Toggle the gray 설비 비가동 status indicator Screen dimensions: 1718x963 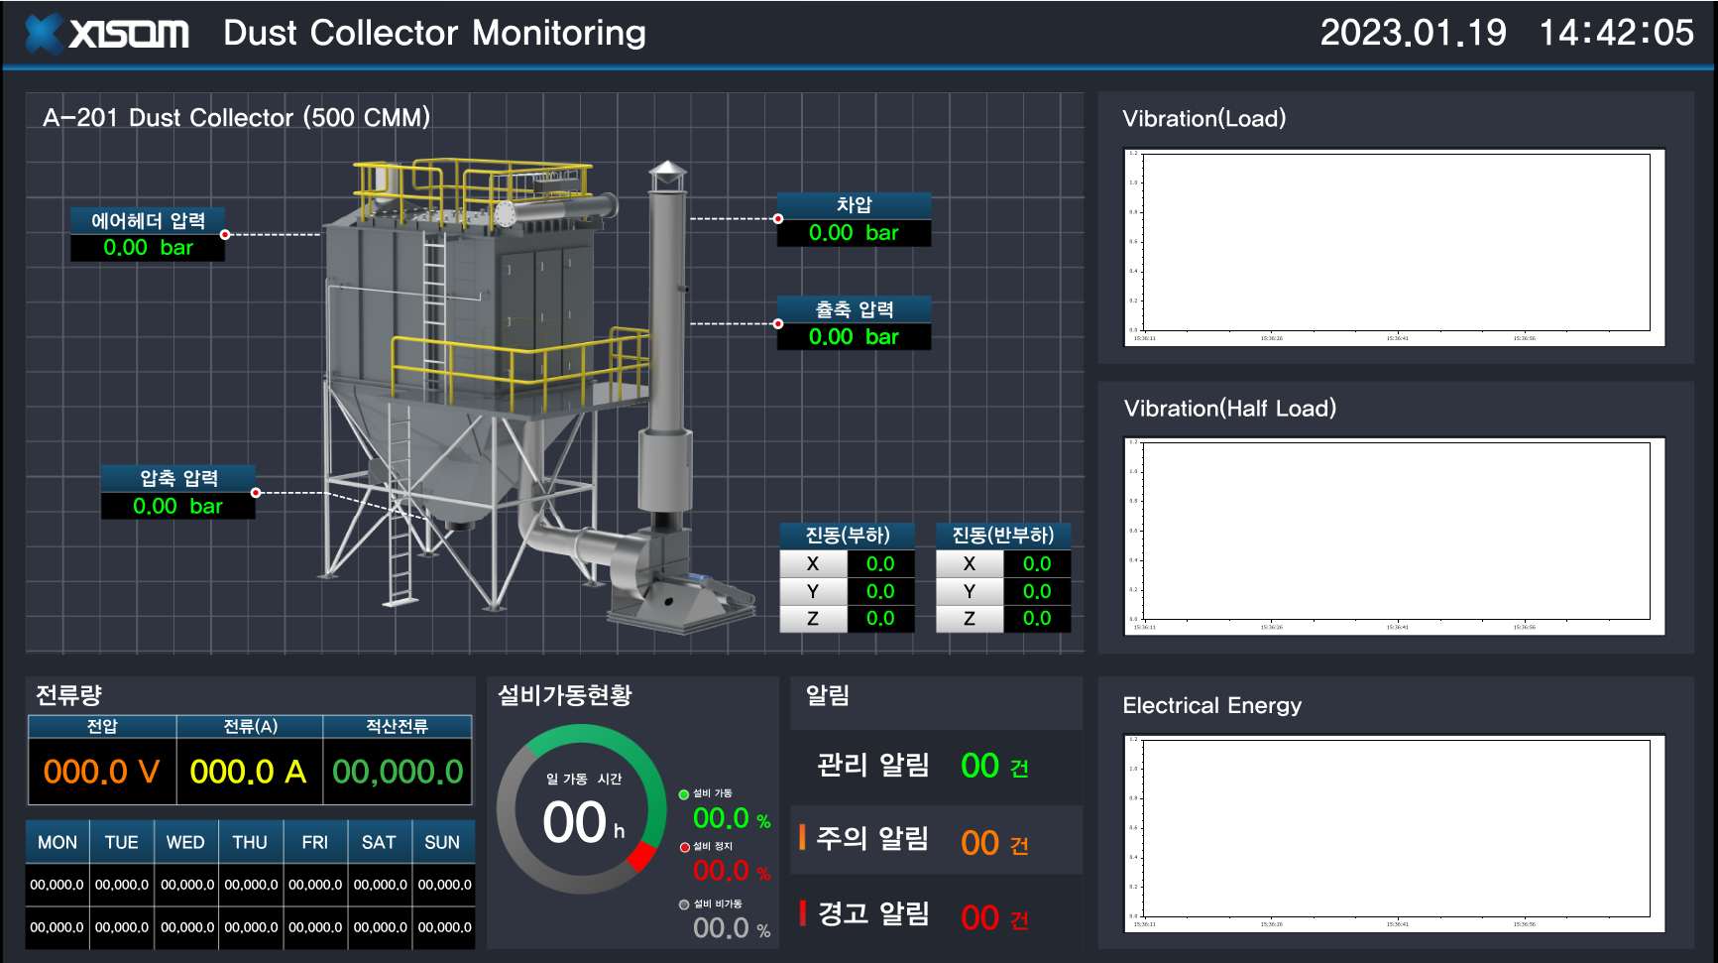pyautogui.click(x=683, y=903)
